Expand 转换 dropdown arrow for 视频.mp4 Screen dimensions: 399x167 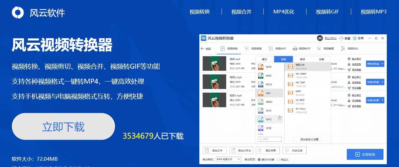pos(382,64)
